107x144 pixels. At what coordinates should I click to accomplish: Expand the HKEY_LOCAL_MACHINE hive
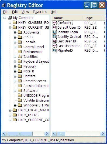(10, 110)
